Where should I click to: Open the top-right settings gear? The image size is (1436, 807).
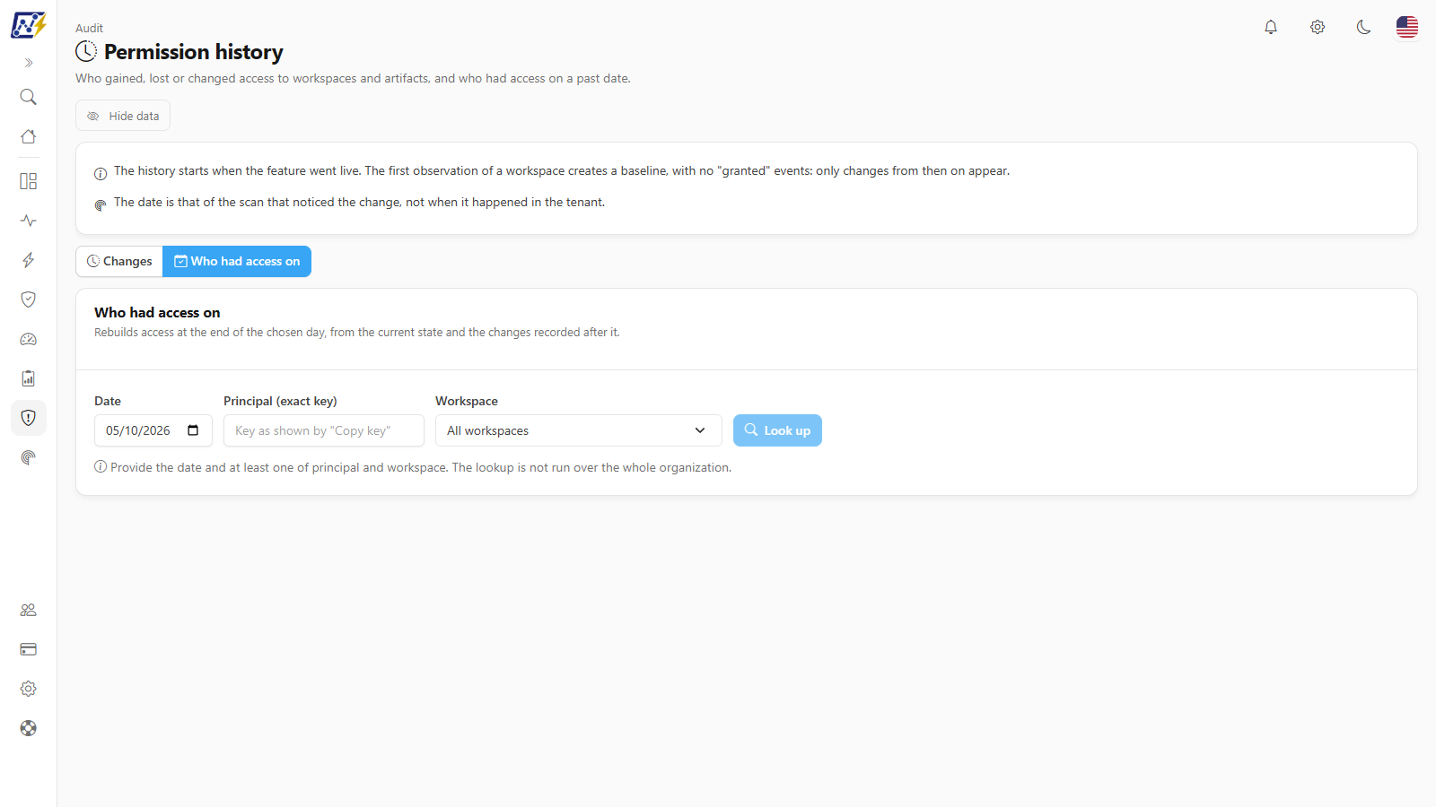click(1318, 27)
